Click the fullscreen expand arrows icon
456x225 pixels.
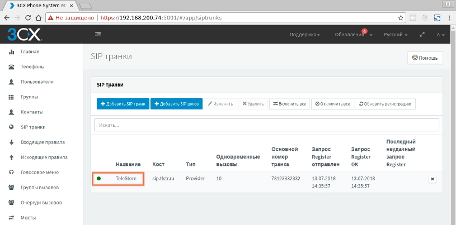click(422, 35)
